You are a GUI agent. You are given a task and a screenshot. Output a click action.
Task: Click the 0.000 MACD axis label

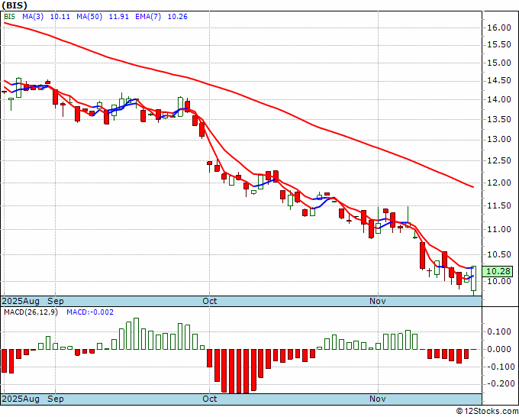[x=501, y=349]
